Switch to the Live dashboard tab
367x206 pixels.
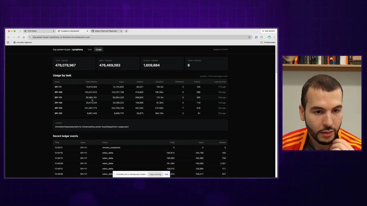coord(90,49)
